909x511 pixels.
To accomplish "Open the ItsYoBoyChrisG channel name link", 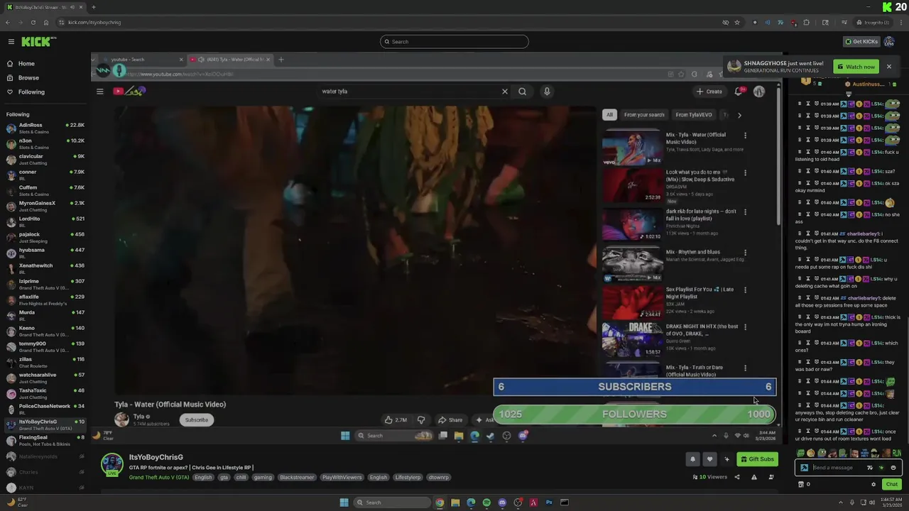I will [156, 457].
